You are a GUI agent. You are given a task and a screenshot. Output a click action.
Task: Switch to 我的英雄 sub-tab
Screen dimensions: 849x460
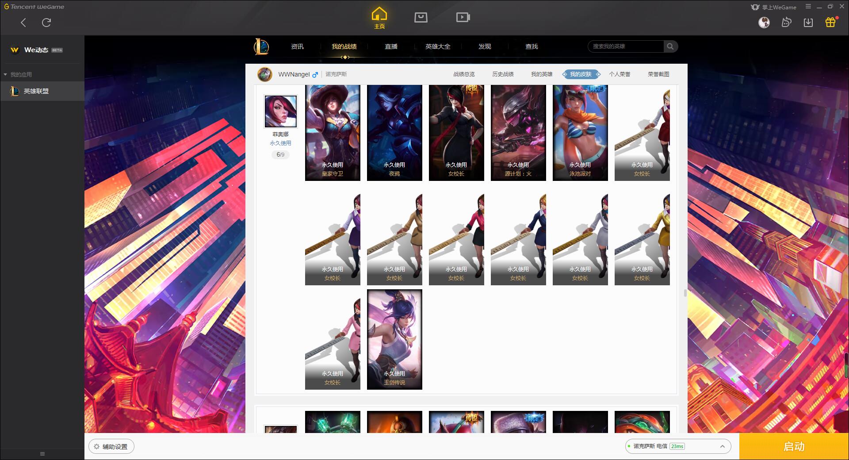[542, 74]
